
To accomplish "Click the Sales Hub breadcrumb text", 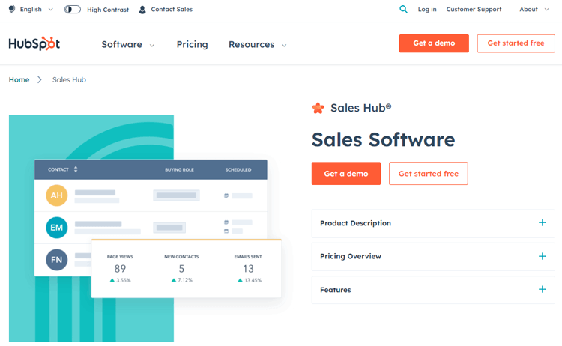I will (69, 79).
